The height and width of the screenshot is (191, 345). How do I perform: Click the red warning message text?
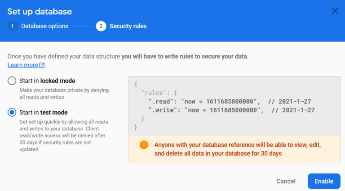(x=237, y=149)
